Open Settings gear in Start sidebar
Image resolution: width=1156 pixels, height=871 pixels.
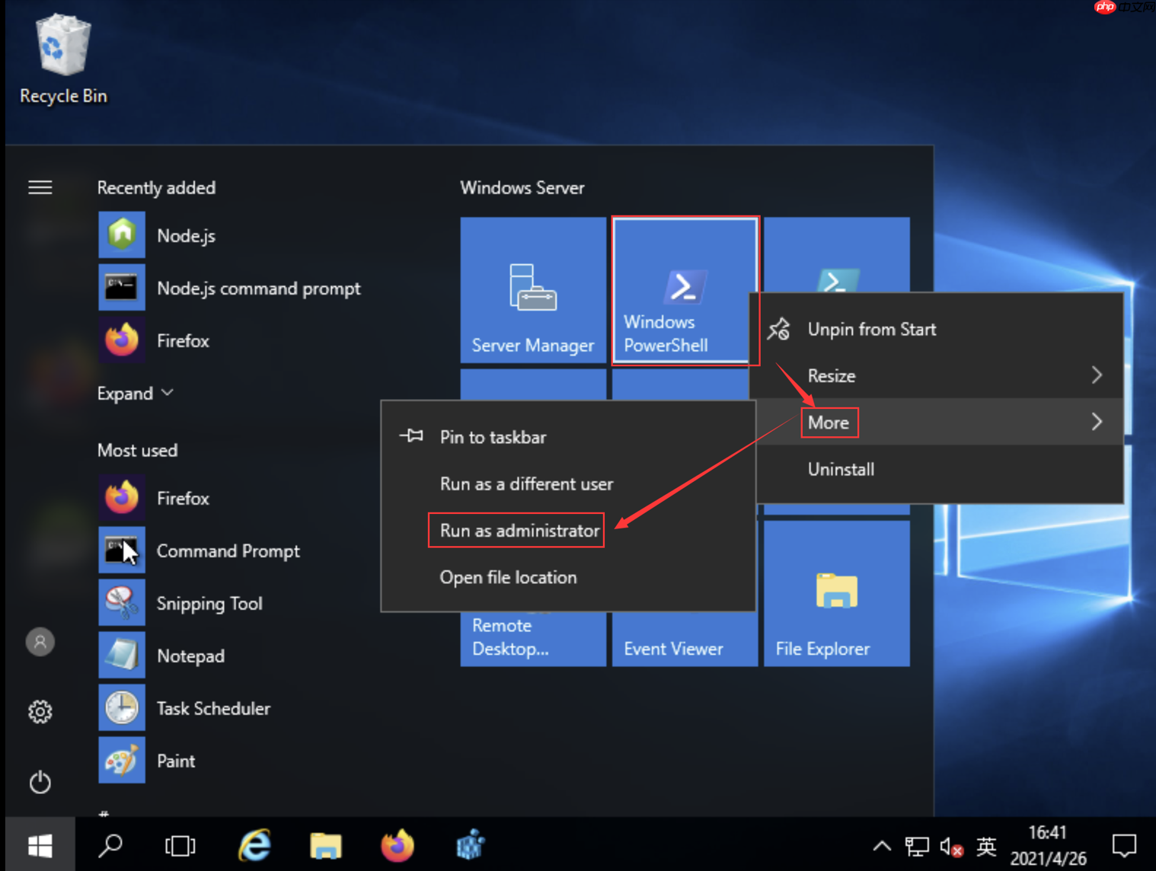pos(40,712)
